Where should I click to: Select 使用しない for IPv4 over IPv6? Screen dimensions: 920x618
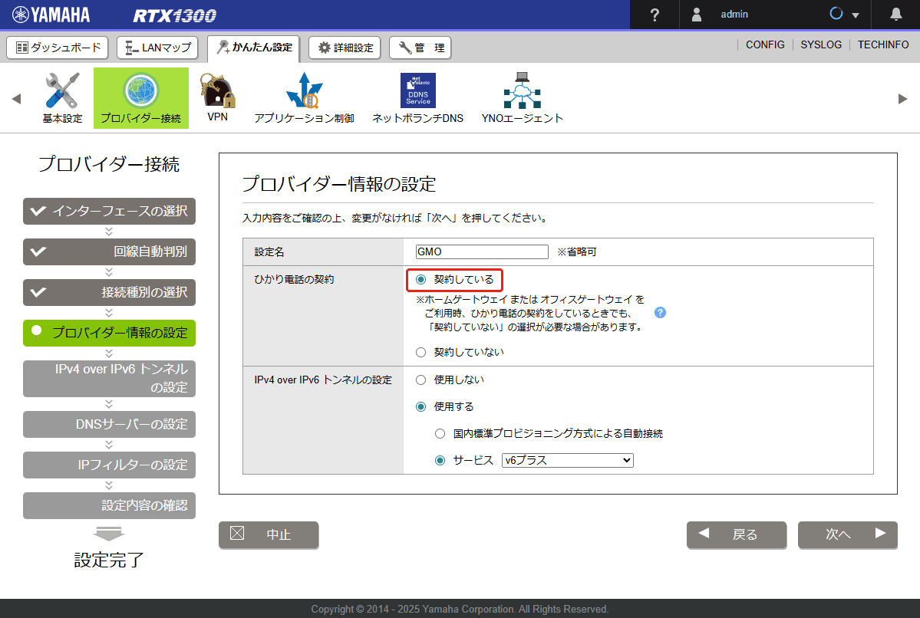tap(420, 380)
